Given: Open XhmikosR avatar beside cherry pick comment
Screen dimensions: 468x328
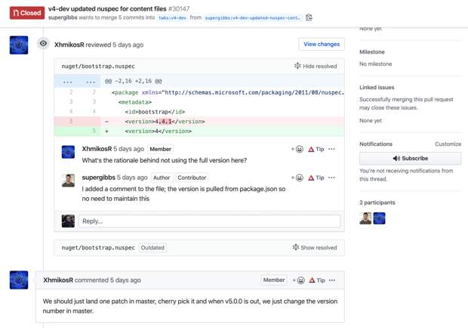Looking at the screenshot, I should tap(19, 280).
